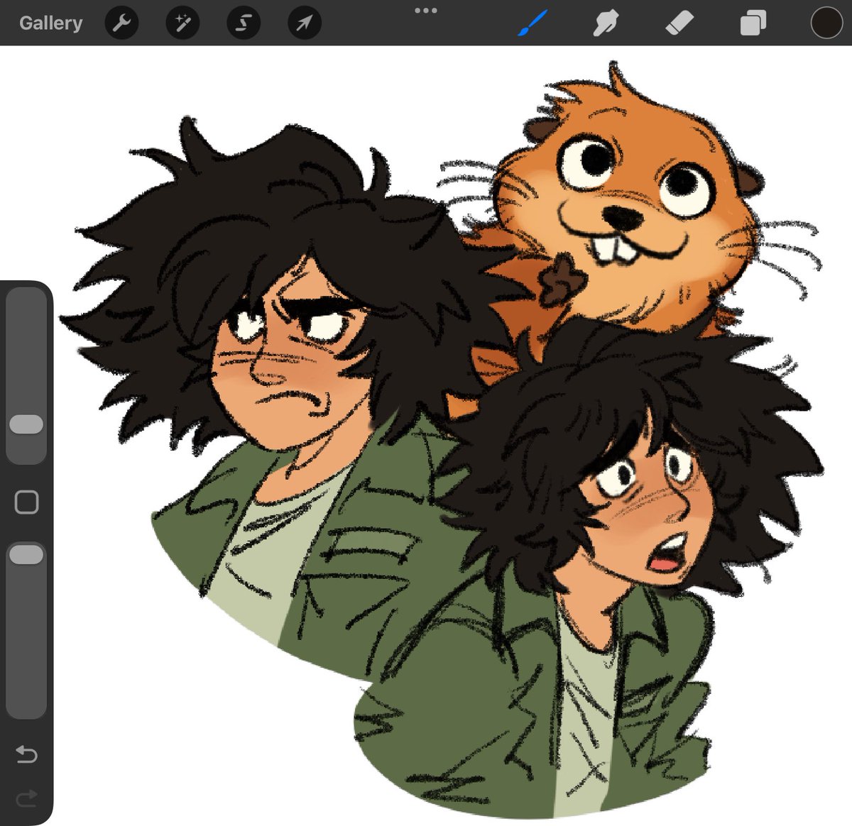Open the Actions wrench menu
Viewport: 852px width, 826px height.
tap(122, 23)
